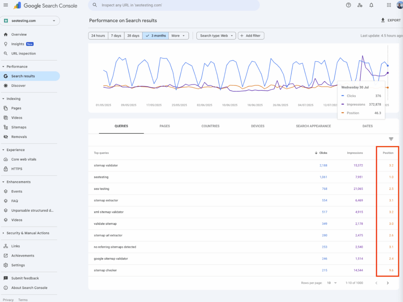
Task: Select the 7 days date range
Action: click(116, 36)
